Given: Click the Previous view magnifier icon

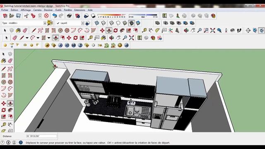Looking at the screenshot, I should point(219,30).
